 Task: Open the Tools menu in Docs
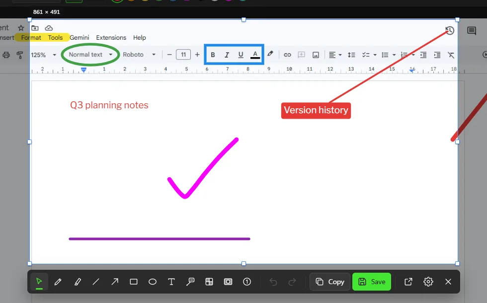click(55, 38)
